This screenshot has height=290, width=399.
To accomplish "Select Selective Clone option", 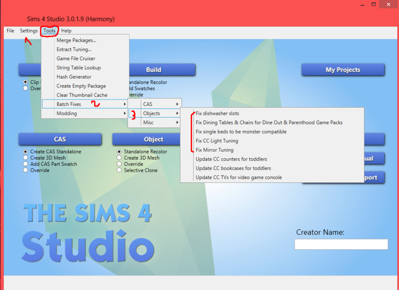I will click(x=119, y=170).
